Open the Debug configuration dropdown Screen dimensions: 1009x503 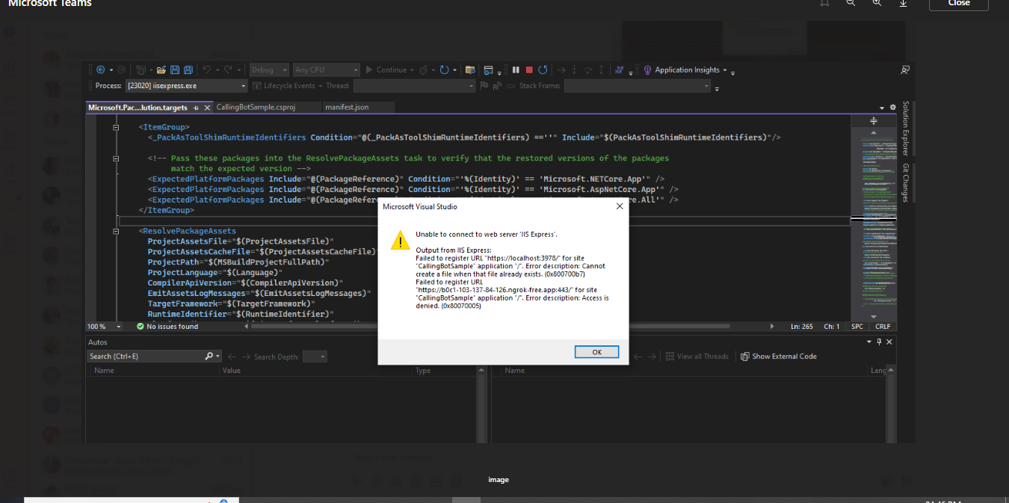[x=268, y=70]
